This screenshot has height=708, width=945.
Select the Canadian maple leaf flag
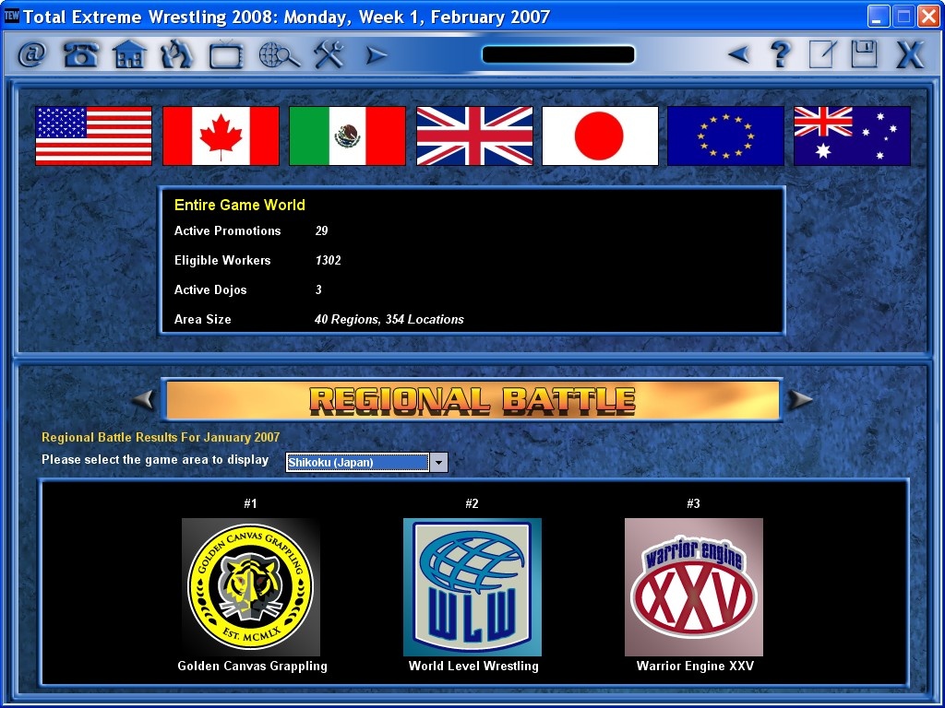(x=221, y=136)
